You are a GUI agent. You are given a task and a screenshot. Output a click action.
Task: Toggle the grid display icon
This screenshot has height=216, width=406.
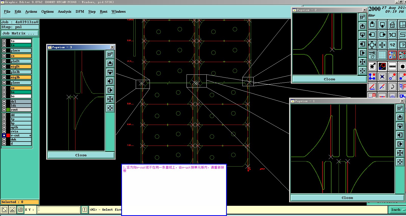(382, 55)
